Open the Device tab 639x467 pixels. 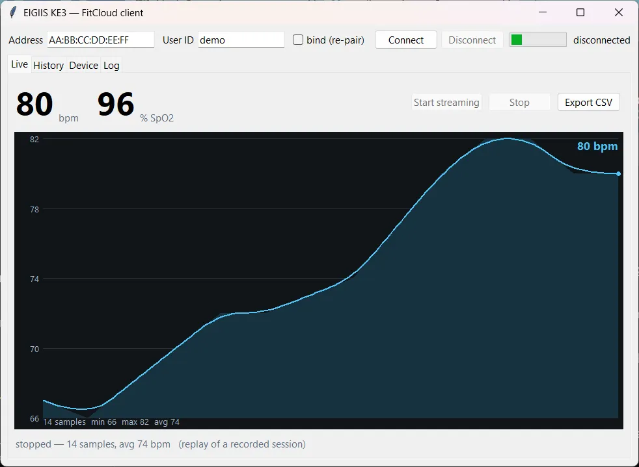coord(83,66)
